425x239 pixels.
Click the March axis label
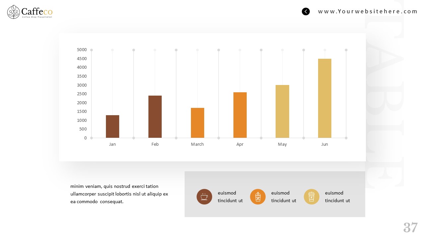point(197,144)
